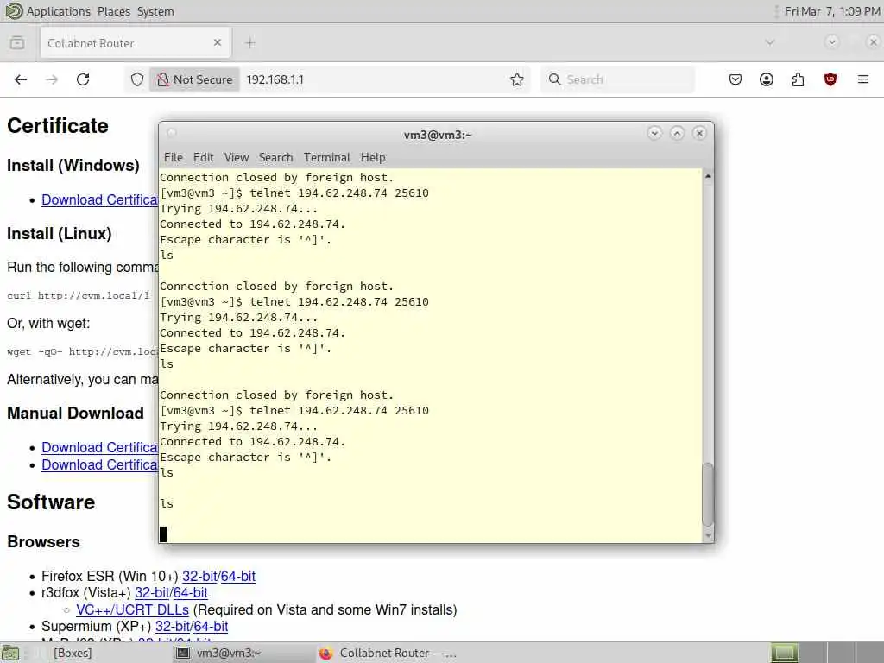Open second Download Certificate link under Manual Download
The width and height of the screenshot is (884, 663).
[99, 464]
